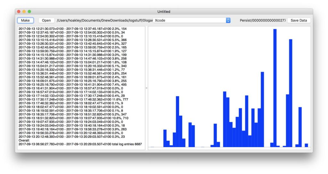Image resolution: width=328 pixels, height=174 pixels.
Task: Zoom the window with the green button
Action: coord(29,12)
